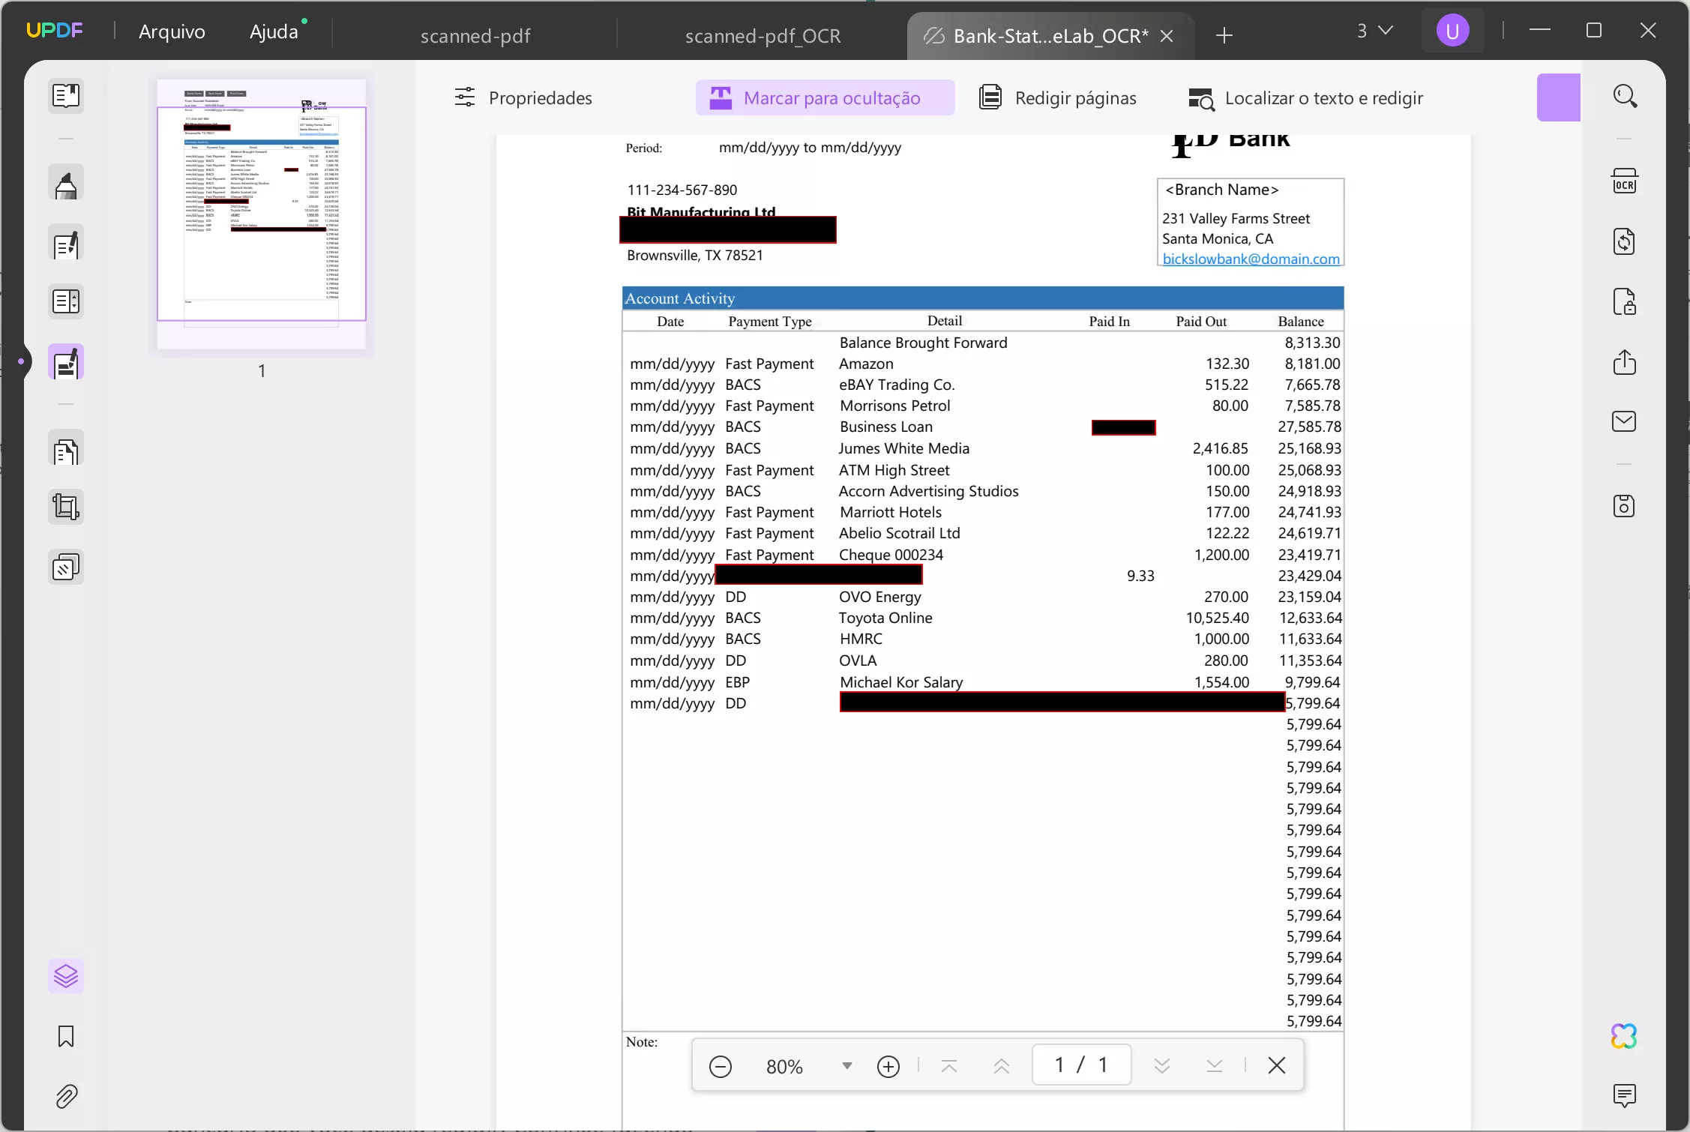Click Localizar o texto e redigir
The width and height of the screenshot is (1690, 1132).
click(x=1305, y=98)
